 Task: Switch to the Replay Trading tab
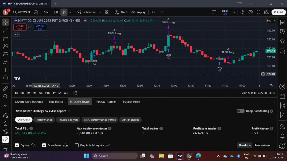106,102
